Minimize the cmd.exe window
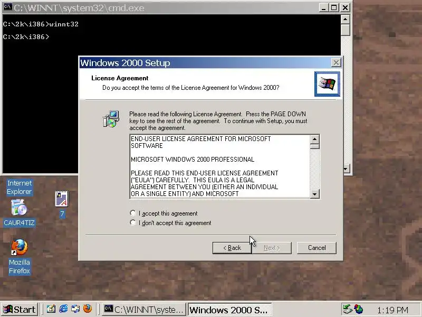This screenshot has width=422, height=317. (323, 7)
